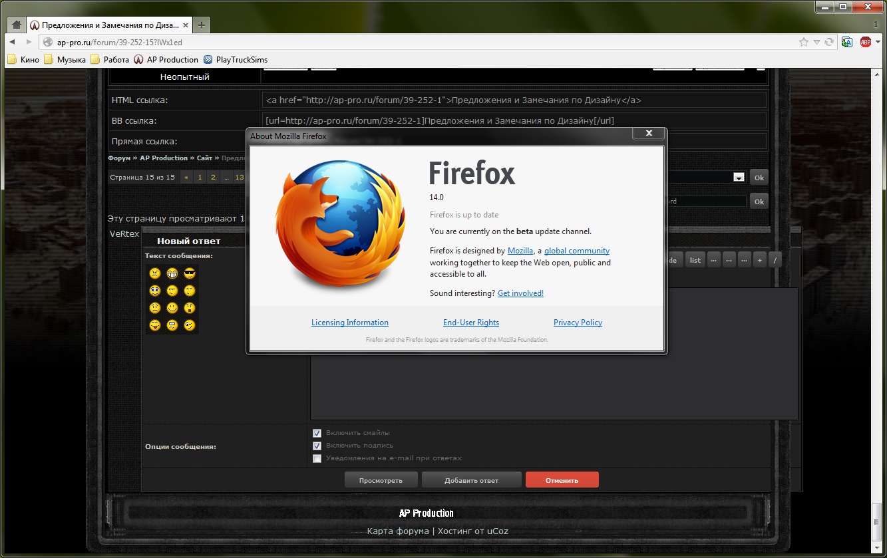Screen dimensions: 887x558
Task: Click the Сайт breadcrumb link
Action: click(x=204, y=158)
